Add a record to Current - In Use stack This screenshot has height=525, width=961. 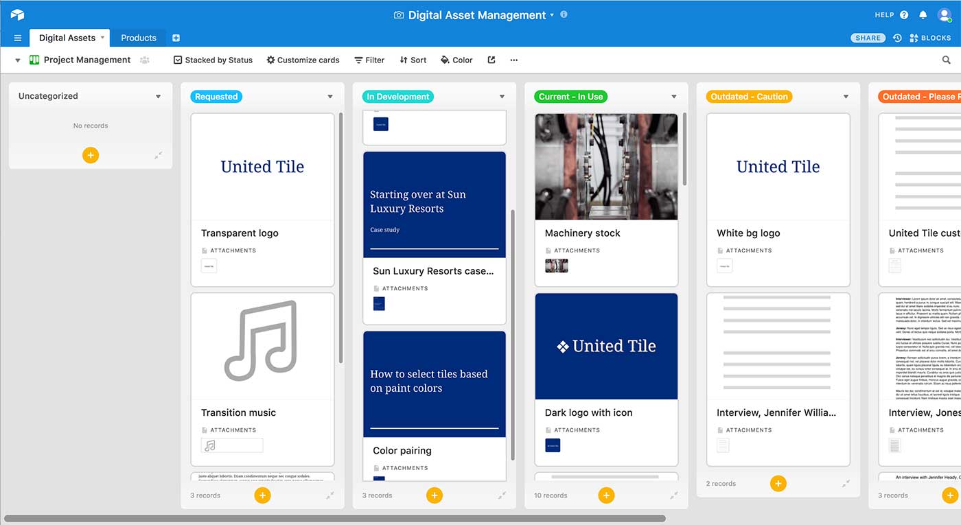[606, 495]
